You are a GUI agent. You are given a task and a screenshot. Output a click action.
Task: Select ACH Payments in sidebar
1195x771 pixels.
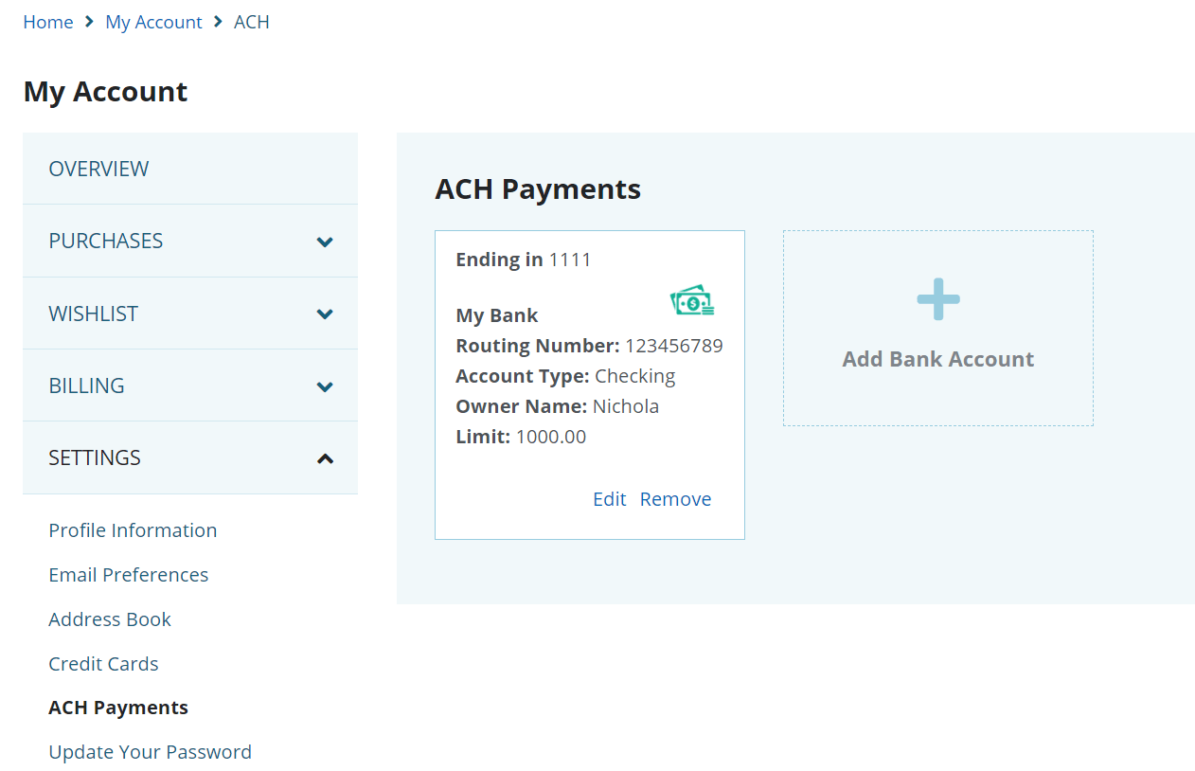(118, 708)
